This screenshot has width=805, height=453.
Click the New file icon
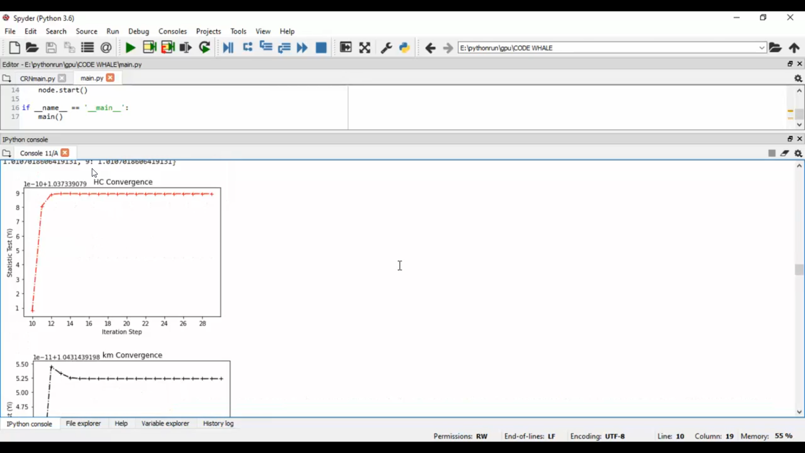pos(14,48)
